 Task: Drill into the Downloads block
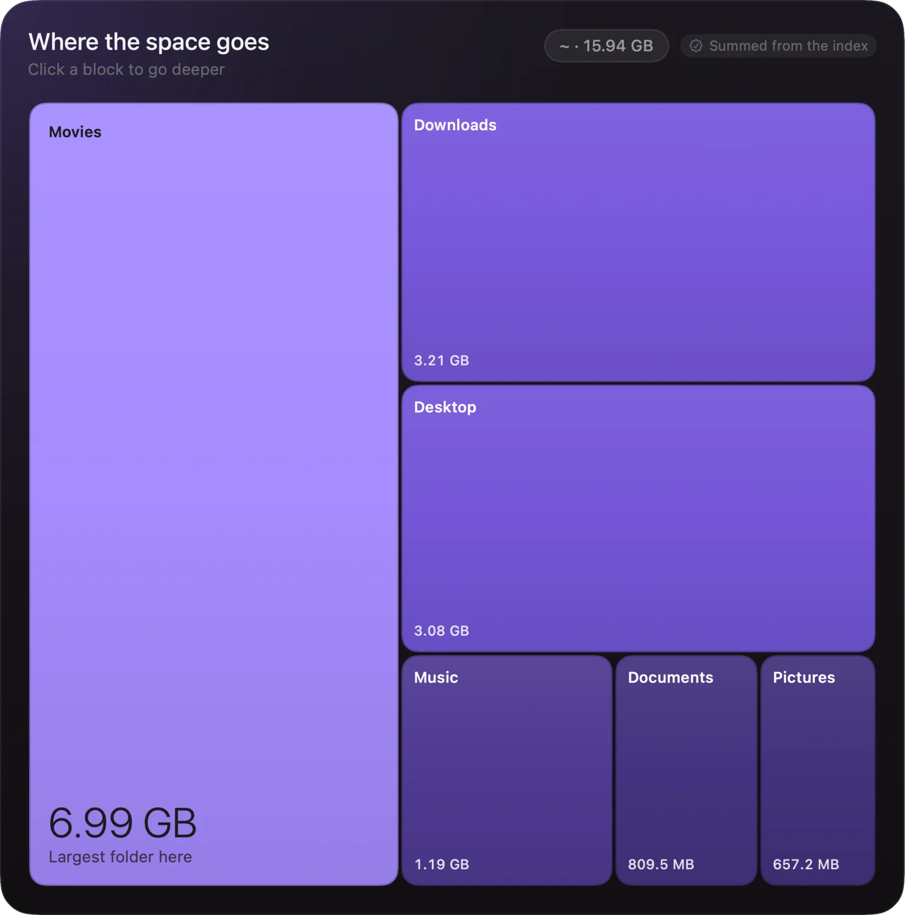pyautogui.click(x=638, y=242)
